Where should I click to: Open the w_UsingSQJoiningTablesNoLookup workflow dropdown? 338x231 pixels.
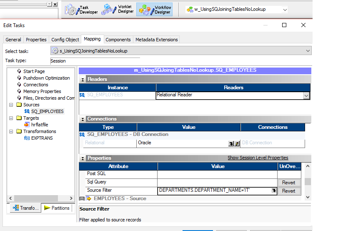285,10
